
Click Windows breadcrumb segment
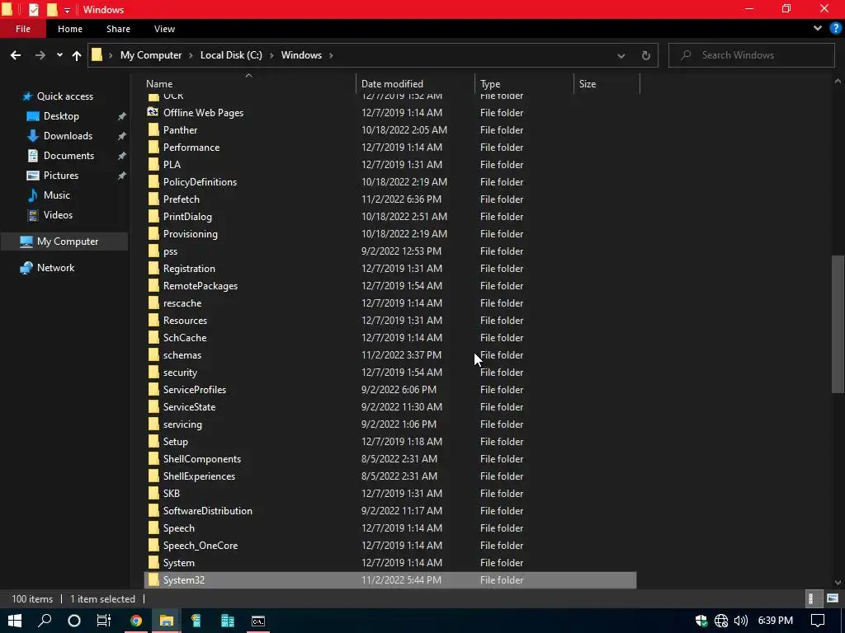(301, 55)
